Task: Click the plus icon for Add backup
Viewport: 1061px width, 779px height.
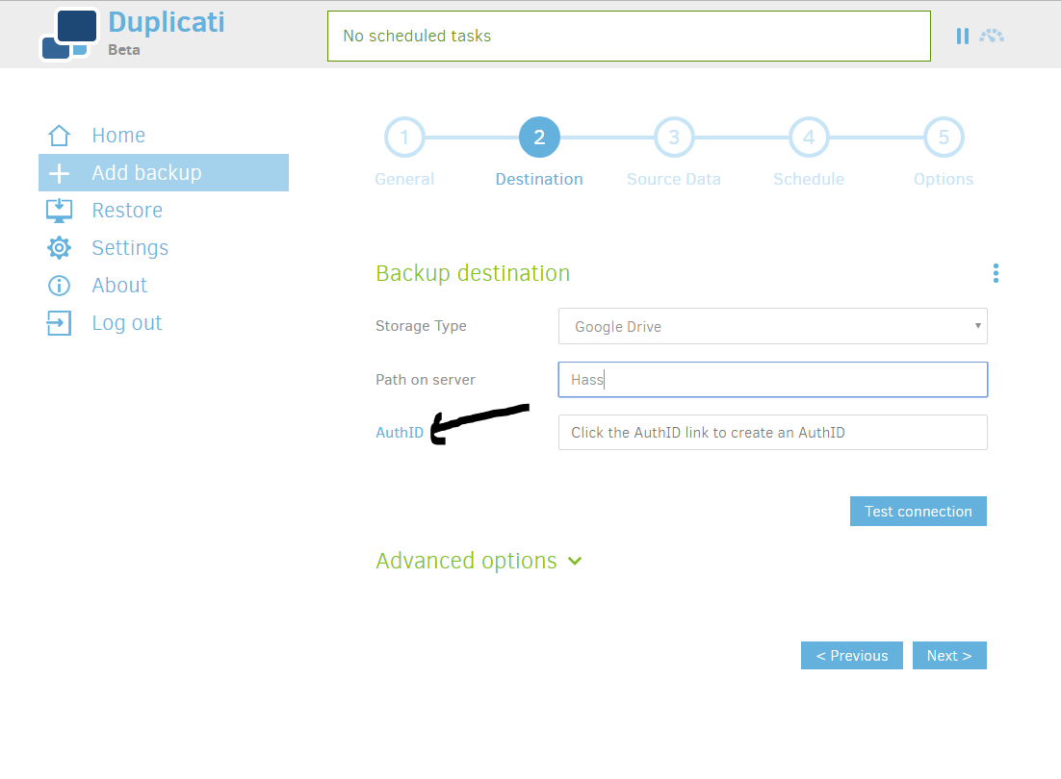Action: (x=59, y=173)
